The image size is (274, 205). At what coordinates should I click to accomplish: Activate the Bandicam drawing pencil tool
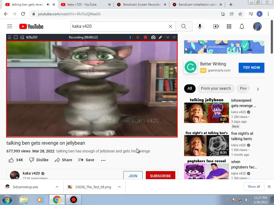pyautogui.click(x=161, y=37)
